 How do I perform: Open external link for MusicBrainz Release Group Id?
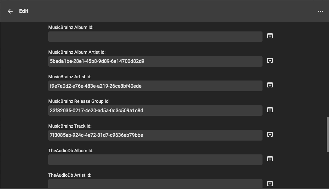click(x=270, y=110)
